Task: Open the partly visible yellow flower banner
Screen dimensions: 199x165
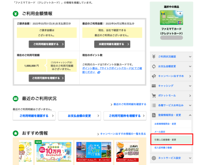Action: [x=25, y=152]
